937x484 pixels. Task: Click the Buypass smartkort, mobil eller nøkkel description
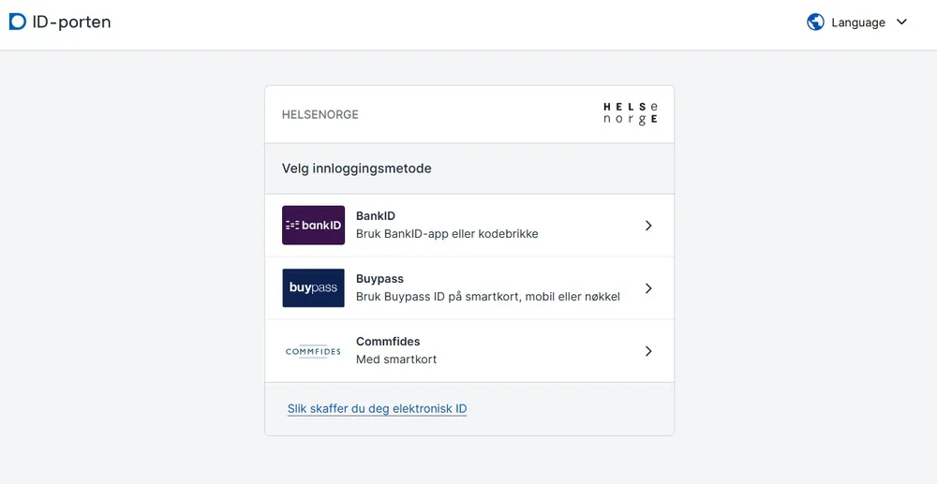(487, 297)
